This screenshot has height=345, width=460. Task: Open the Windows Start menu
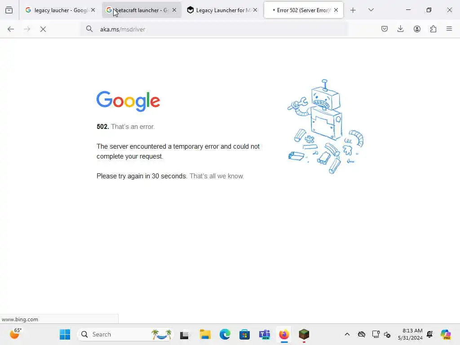(x=65, y=334)
